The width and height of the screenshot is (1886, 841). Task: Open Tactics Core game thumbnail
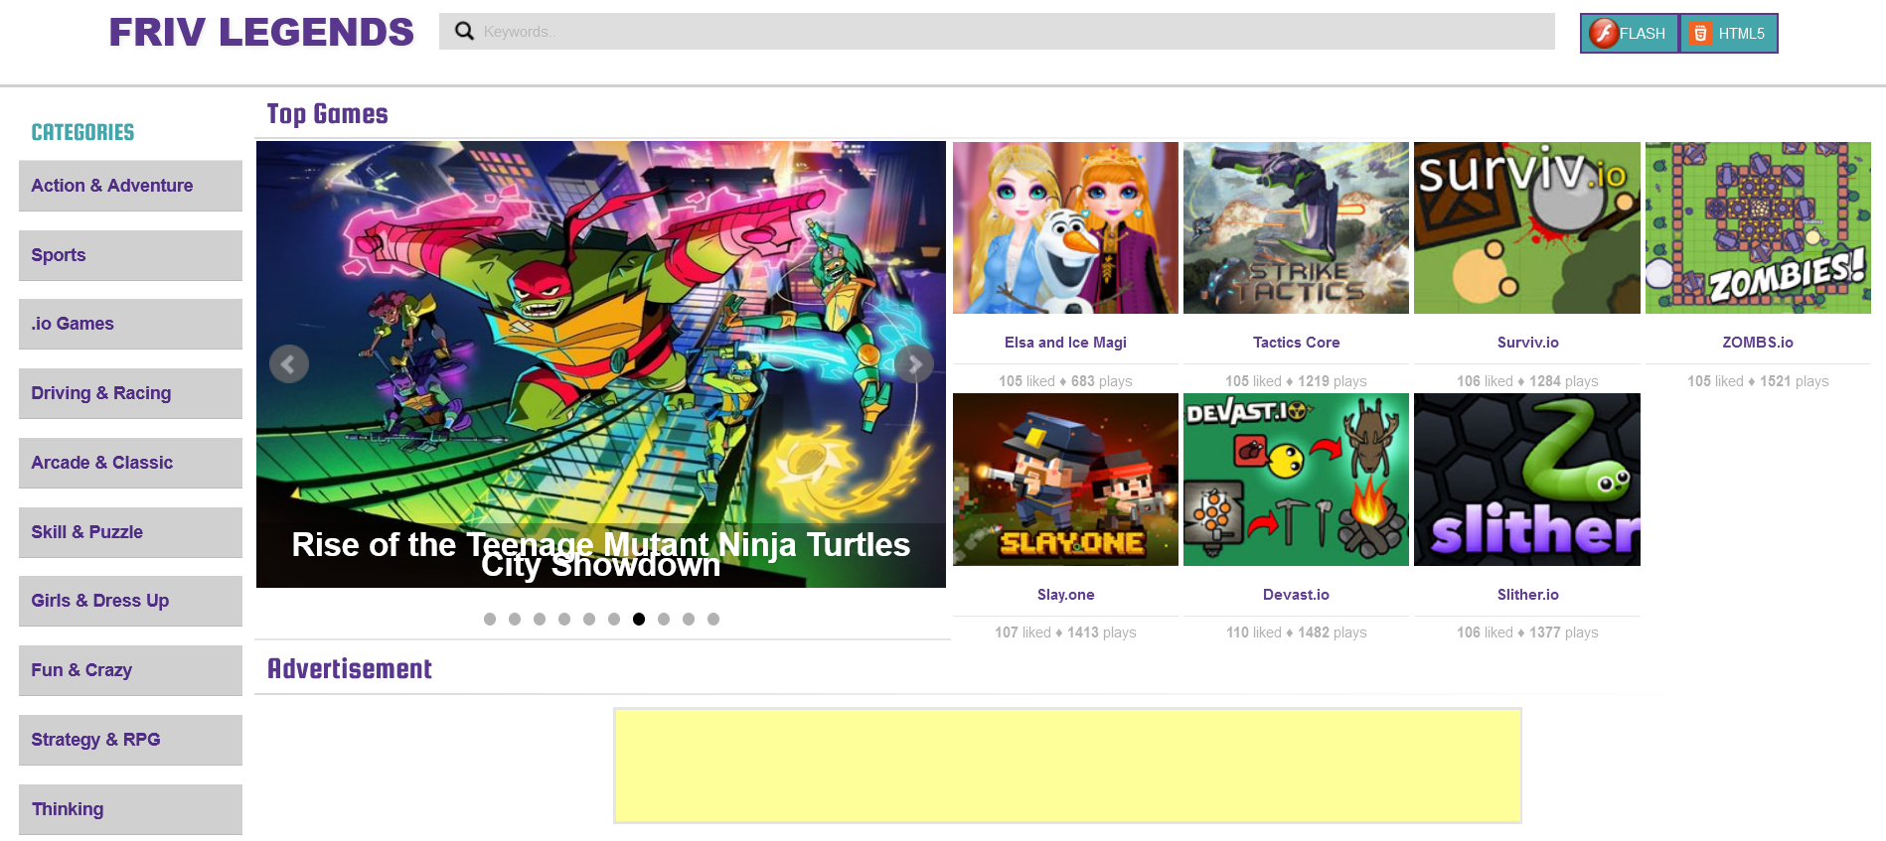[x=1296, y=227]
